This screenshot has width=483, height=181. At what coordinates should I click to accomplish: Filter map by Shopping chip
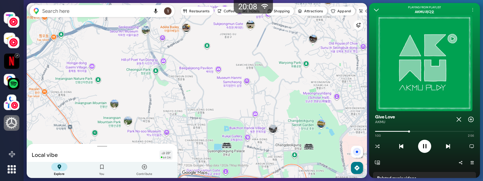[x=279, y=11]
